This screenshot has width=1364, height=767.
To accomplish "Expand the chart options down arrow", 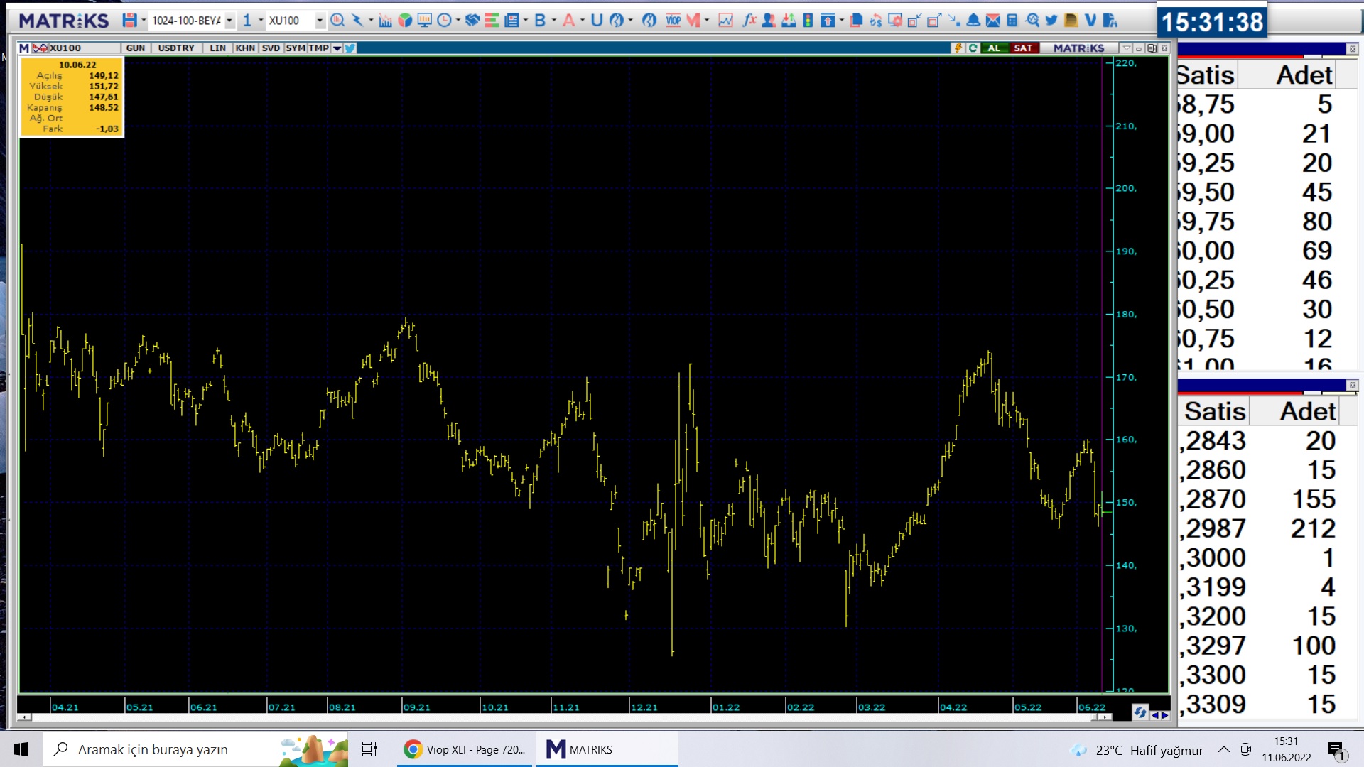I will click(337, 48).
